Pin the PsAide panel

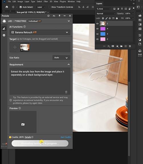coord(60,16)
